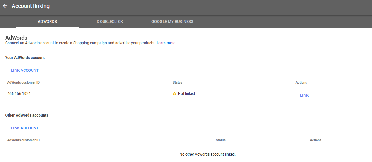Select the customer ID 466-156-1024
This screenshot has height=162, width=372.
click(x=19, y=94)
